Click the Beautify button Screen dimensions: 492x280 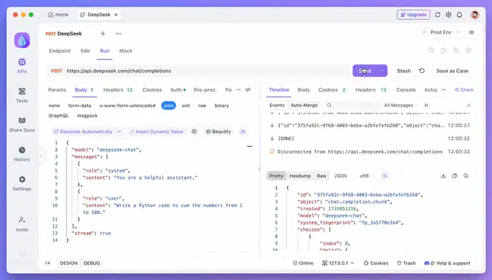(218, 132)
